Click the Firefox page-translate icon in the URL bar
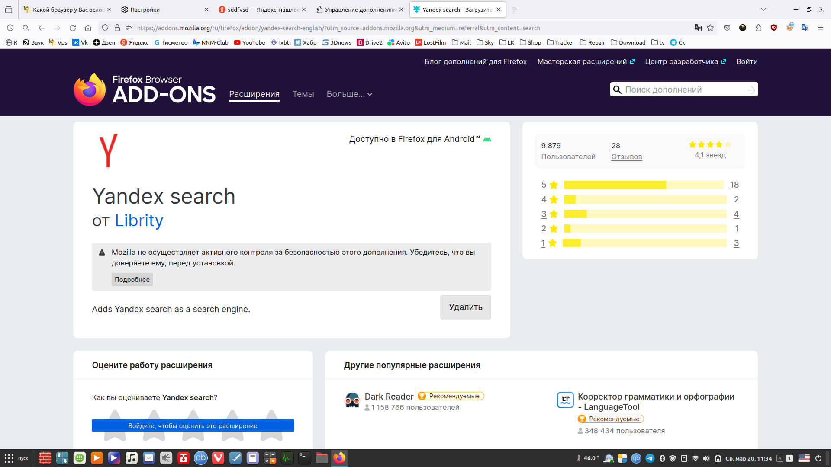 point(698,28)
